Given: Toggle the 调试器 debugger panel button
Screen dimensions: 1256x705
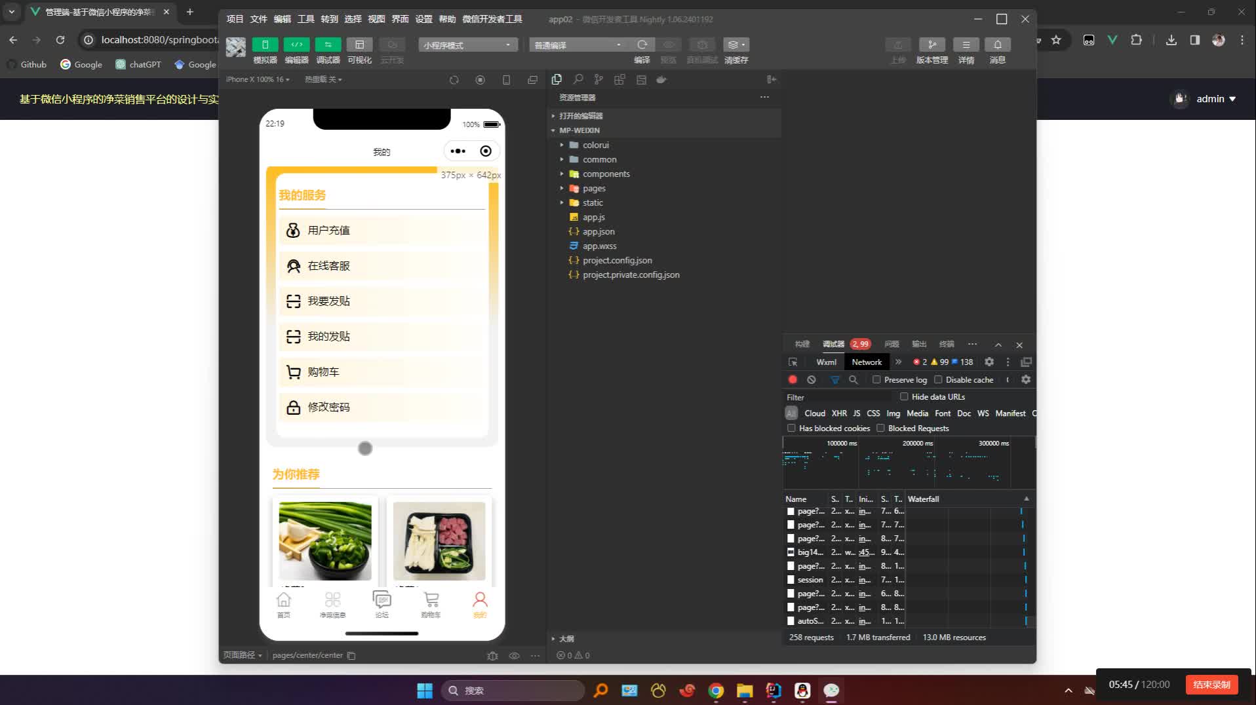Looking at the screenshot, I should pyautogui.click(x=328, y=45).
